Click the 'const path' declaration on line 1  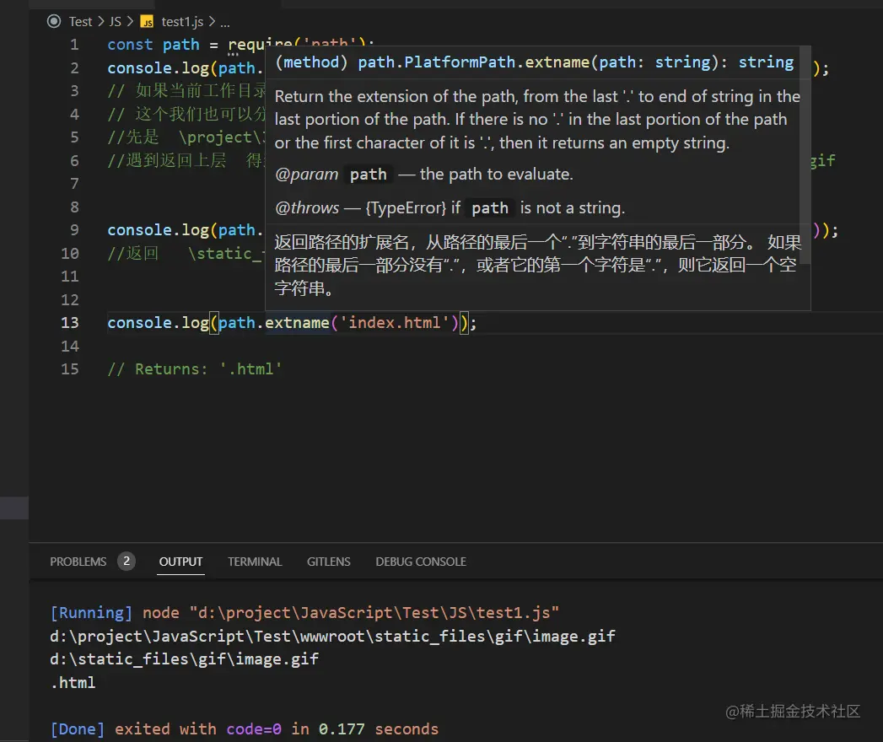153,45
